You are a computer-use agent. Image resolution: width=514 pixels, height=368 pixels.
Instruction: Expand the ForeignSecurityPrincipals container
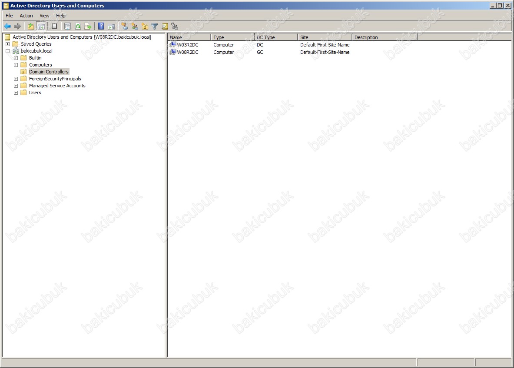click(16, 79)
